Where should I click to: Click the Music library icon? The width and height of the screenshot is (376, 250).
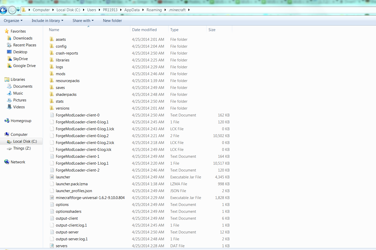click(9, 93)
